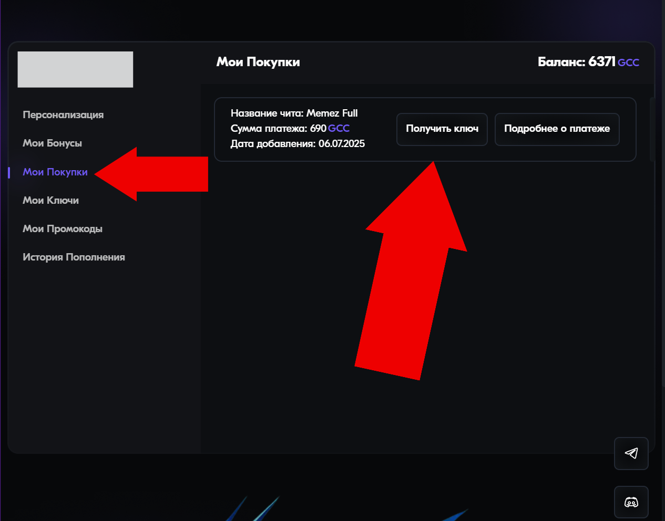Select Мои Покупки sidebar item
Screen dimensions: 665x521
coord(55,172)
